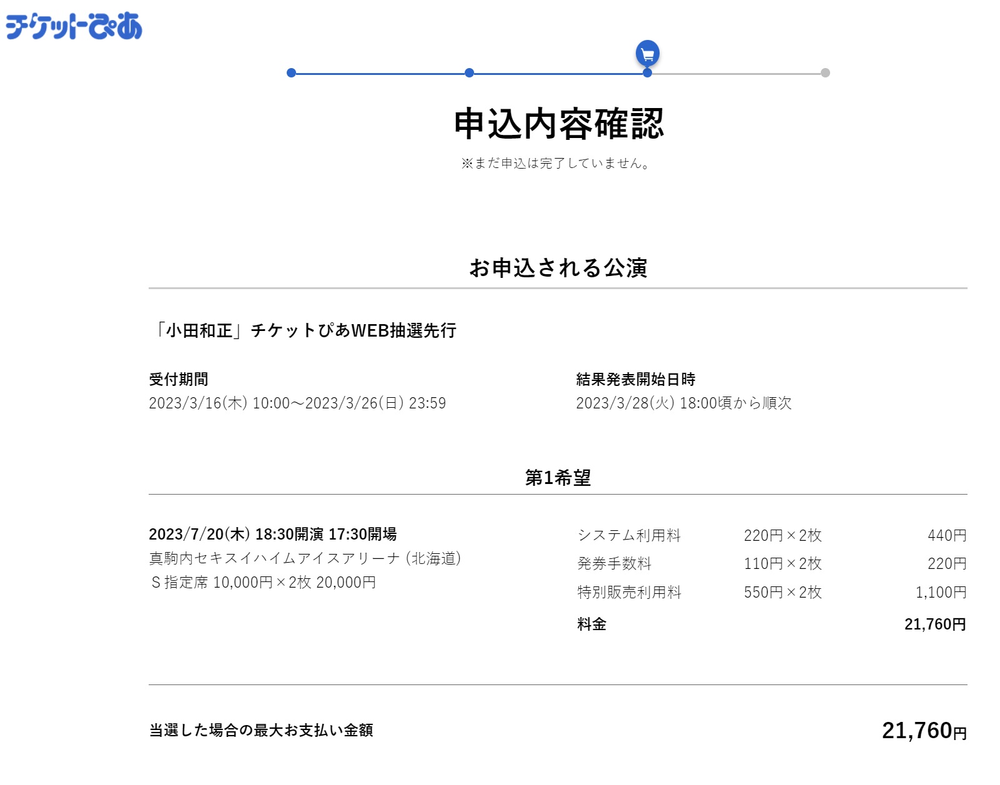Click the current third progress step dot
The image size is (1000, 785).
tap(647, 73)
